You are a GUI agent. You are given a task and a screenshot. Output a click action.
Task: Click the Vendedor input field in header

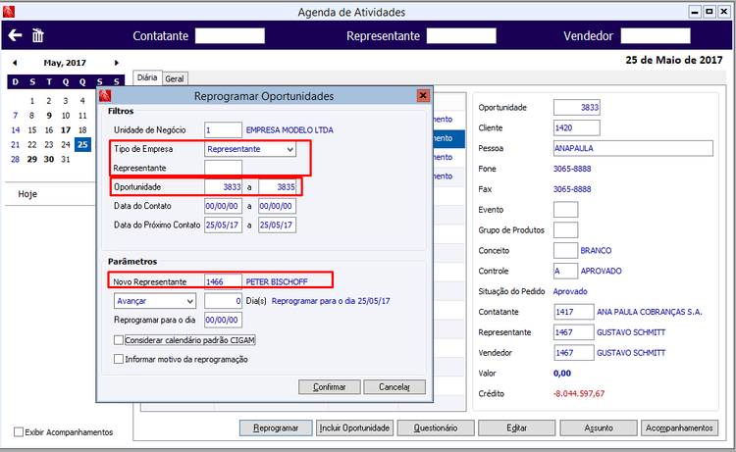[x=656, y=35]
